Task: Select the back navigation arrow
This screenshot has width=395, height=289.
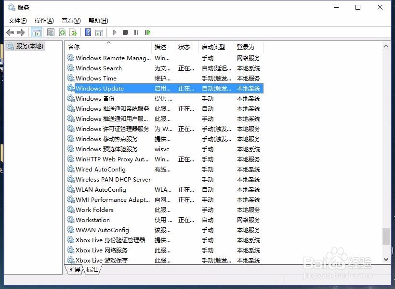Action: pos(10,32)
